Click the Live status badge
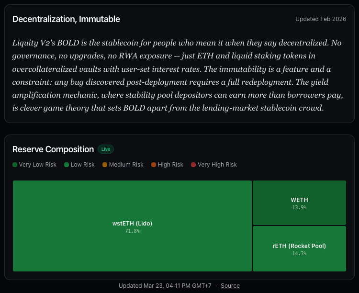Viewport: 359px width, 293px height. pyautogui.click(x=106, y=149)
